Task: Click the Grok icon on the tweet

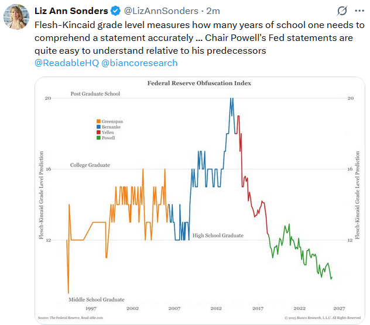Action: [x=342, y=11]
